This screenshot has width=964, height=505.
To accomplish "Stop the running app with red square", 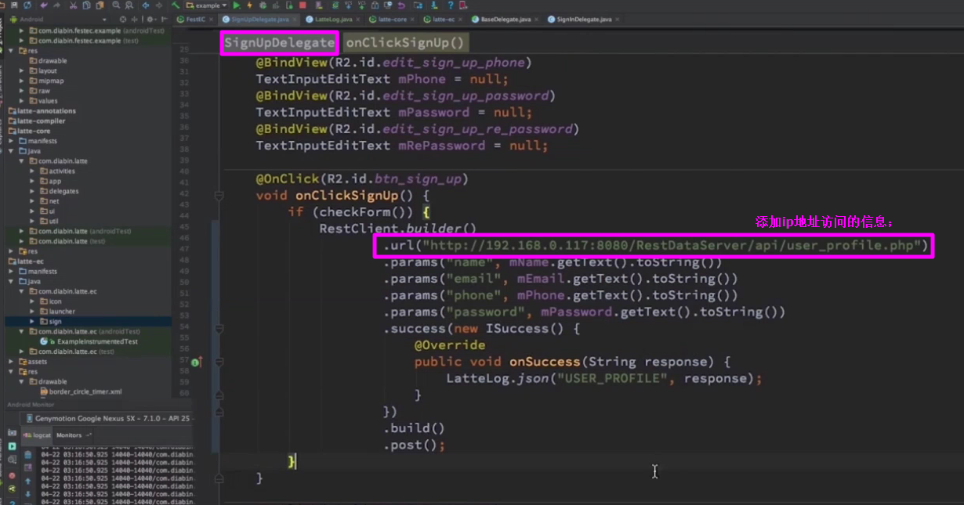I will [303, 5].
